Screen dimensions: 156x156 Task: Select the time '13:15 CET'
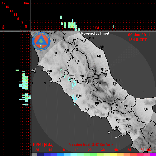[x=137, y=40]
